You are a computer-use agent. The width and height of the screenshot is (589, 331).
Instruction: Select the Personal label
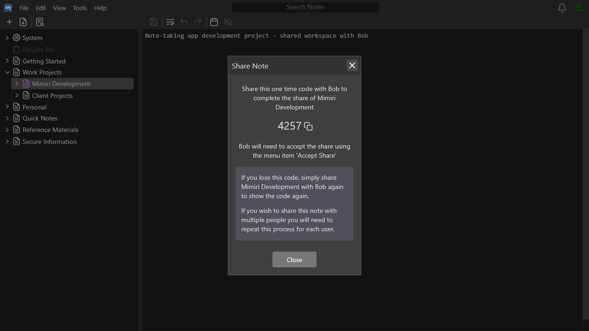coord(35,107)
